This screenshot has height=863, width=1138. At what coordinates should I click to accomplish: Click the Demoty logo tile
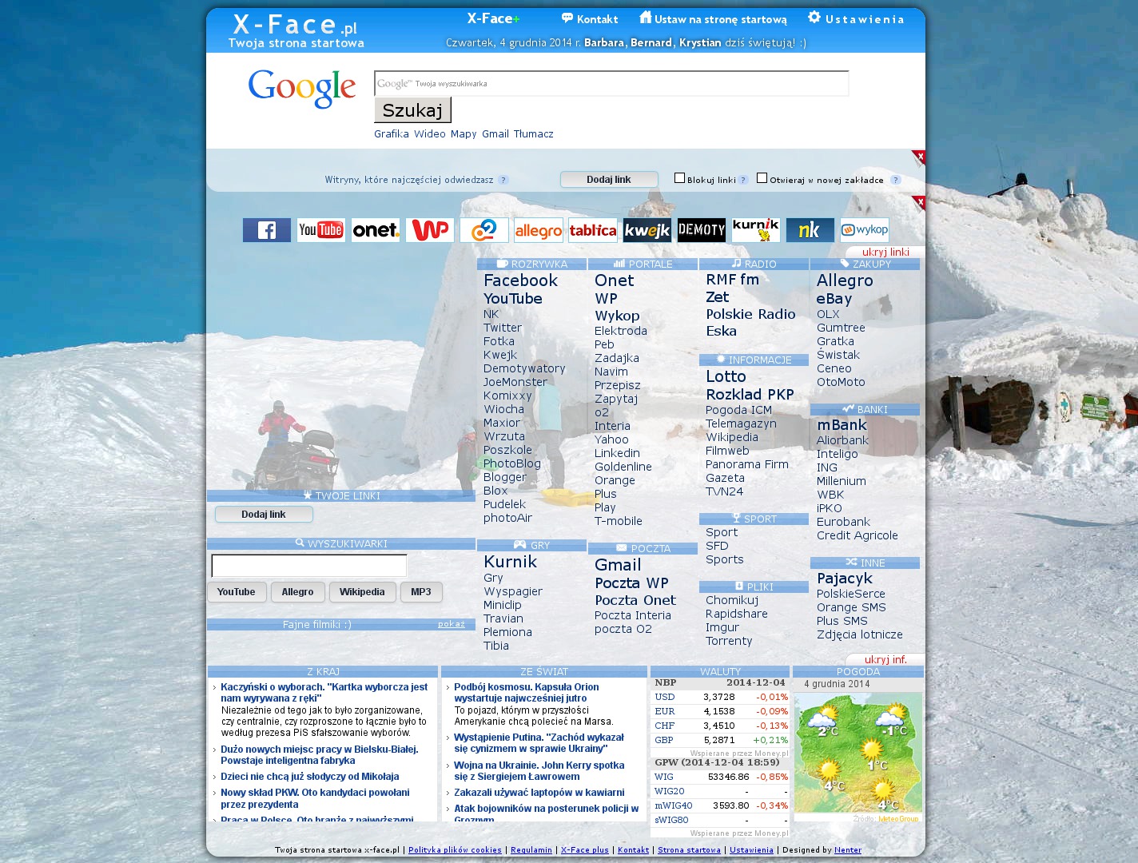(x=702, y=230)
